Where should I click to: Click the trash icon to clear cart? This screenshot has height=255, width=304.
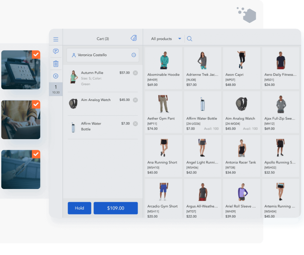point(56,64)
